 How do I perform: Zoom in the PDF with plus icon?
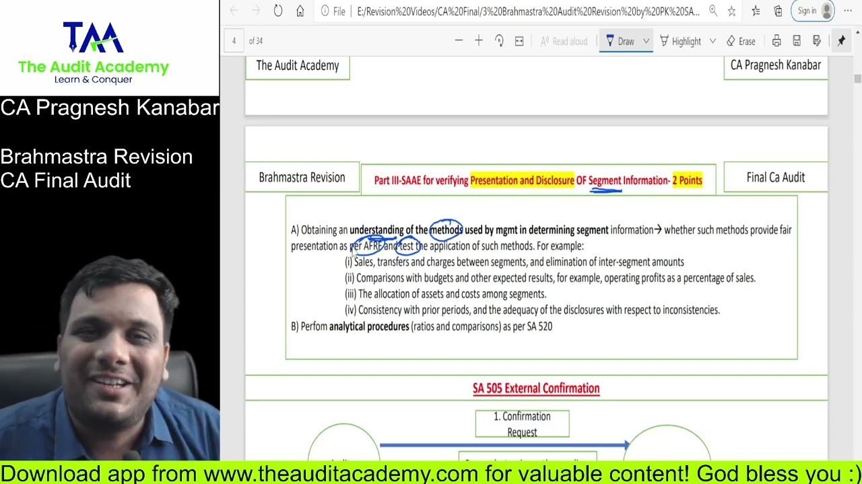tap(479, 41)
